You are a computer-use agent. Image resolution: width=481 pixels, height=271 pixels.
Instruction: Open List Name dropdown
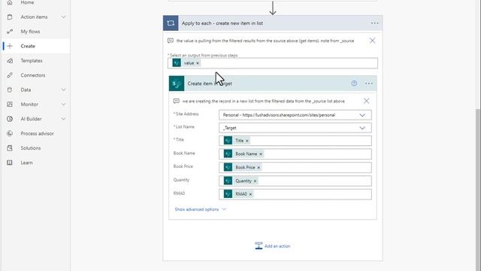click(x=362, y=128)
